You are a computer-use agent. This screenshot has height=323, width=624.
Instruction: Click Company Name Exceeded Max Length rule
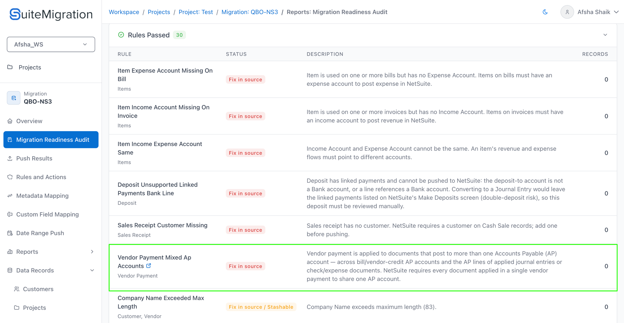tap(161, 302)
